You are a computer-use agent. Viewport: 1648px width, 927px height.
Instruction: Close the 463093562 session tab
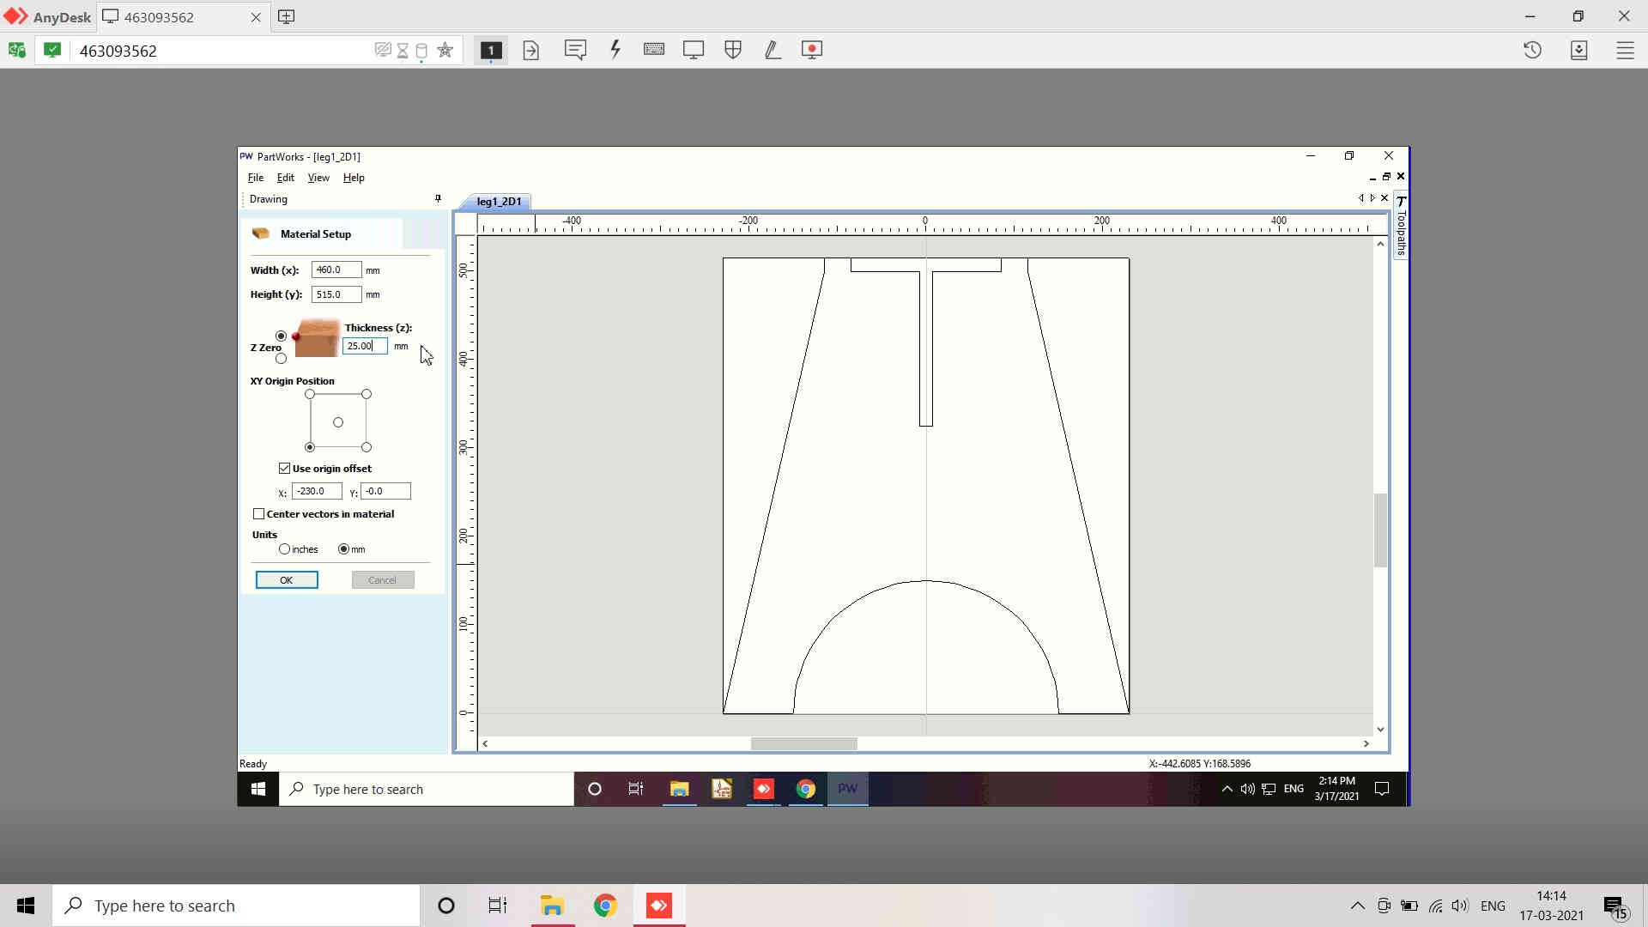point(256,17)
